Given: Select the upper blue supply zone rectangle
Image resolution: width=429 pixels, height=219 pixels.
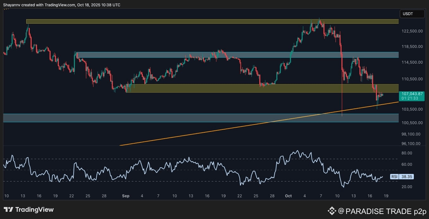Looking at the screenshot, I should tap(237, 55).
